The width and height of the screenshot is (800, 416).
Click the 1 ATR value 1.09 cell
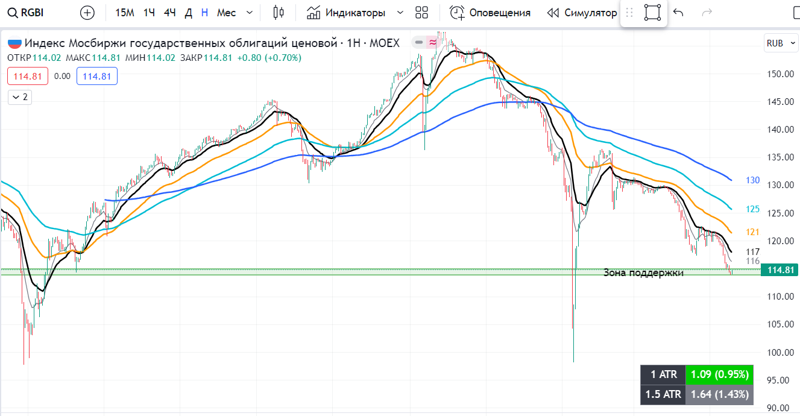click(720, 374)
